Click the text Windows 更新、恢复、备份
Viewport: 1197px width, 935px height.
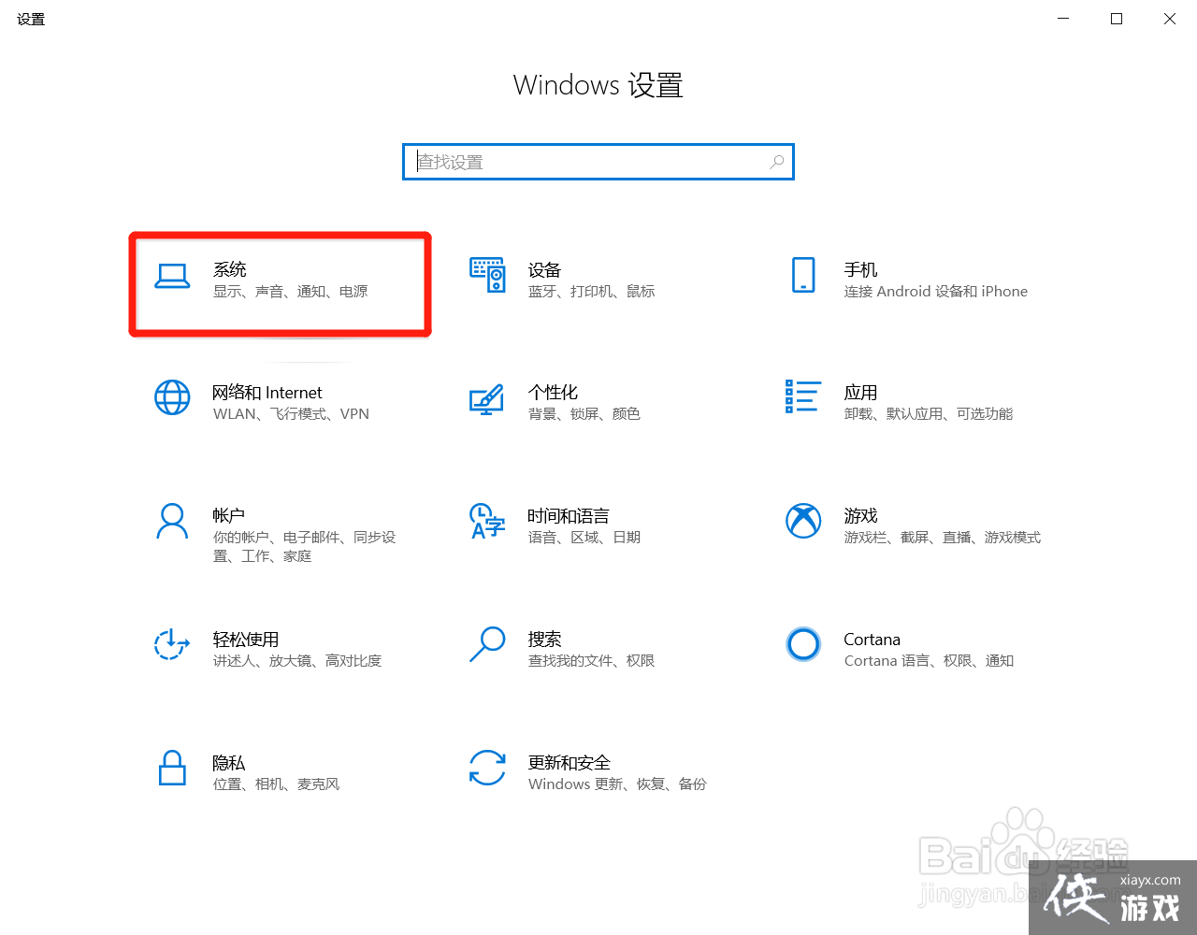click(618, 784)
